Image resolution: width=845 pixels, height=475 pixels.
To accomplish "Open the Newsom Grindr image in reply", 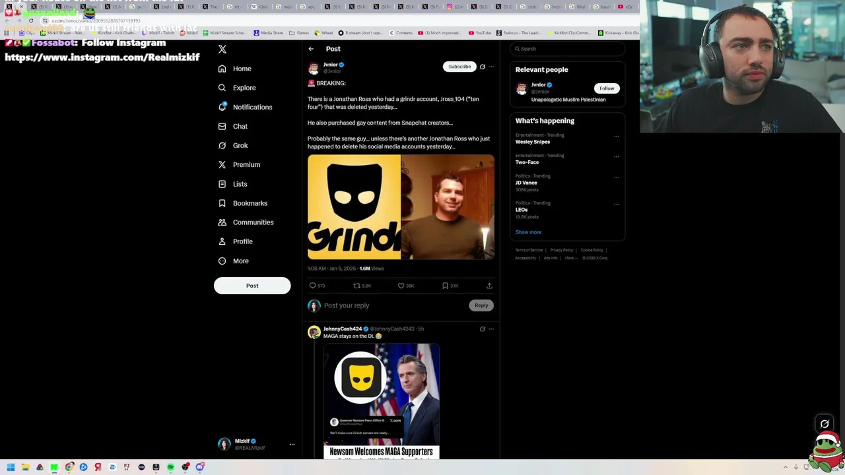I will pyautogui.click(x=382, y=401).
